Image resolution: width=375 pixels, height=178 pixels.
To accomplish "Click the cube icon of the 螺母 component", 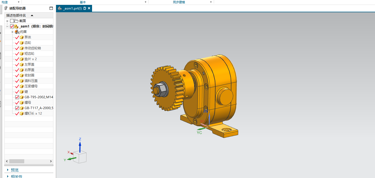I will 22,103.
